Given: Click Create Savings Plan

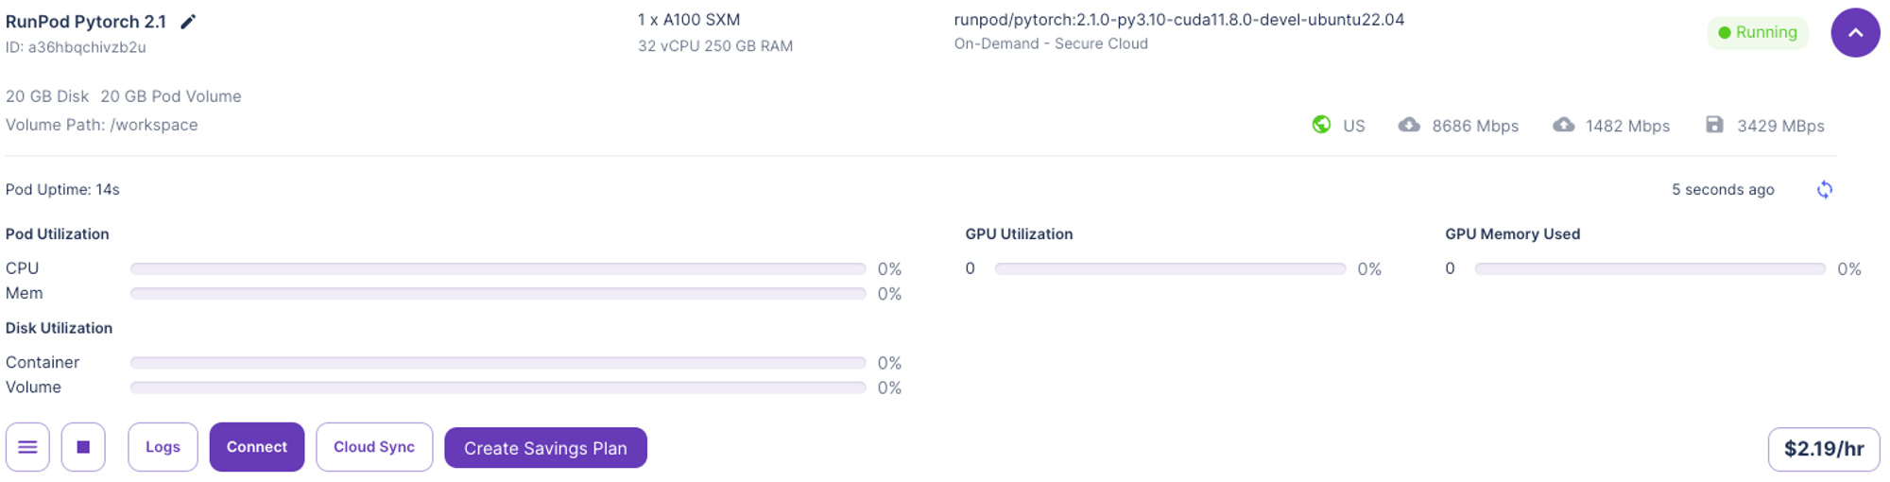Looking at the screenshot, I should click(x=545, y=448).
